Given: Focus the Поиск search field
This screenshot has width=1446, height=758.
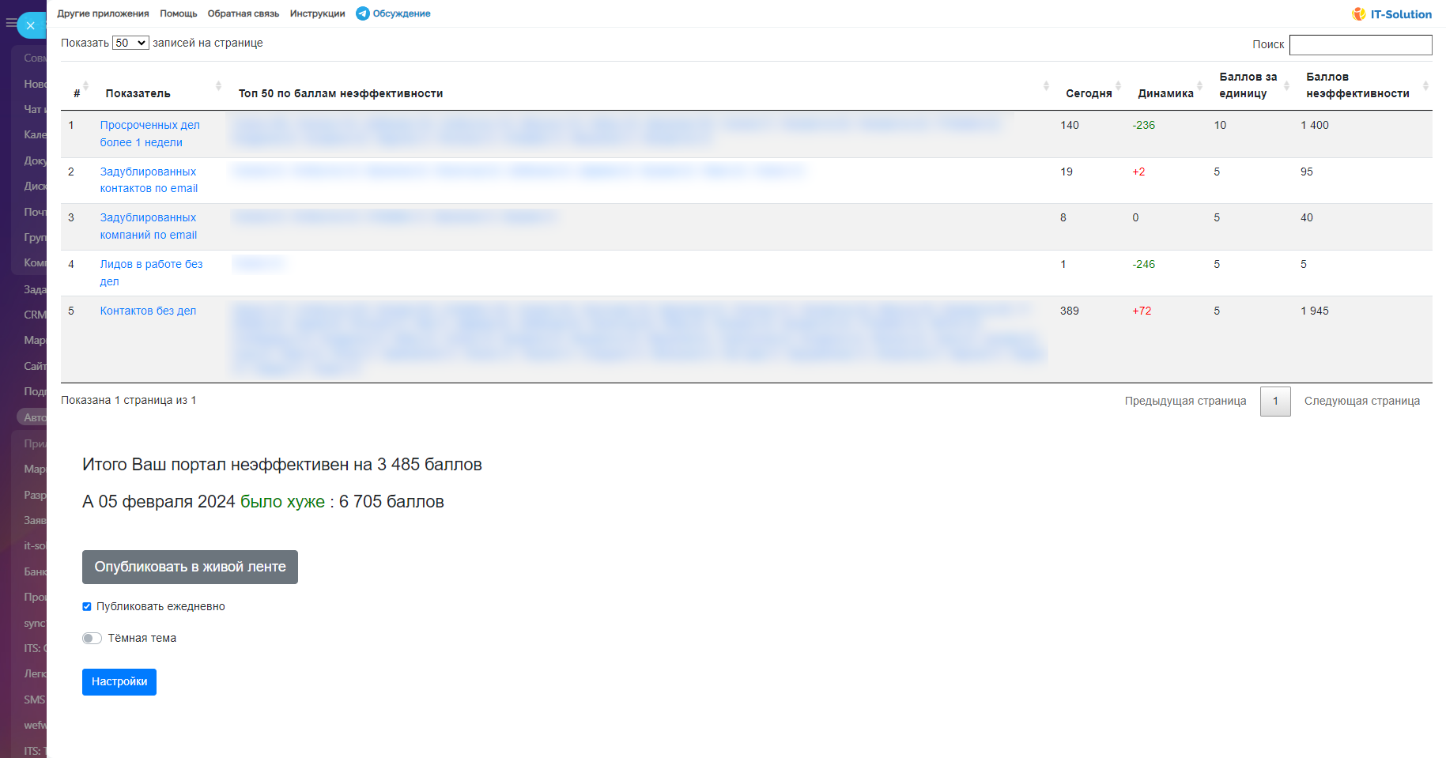Looking at the screenshot, I should (x=1361, y=45).
